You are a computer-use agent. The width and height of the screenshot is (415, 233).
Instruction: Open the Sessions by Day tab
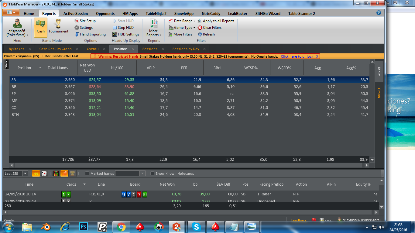(186, 49)
